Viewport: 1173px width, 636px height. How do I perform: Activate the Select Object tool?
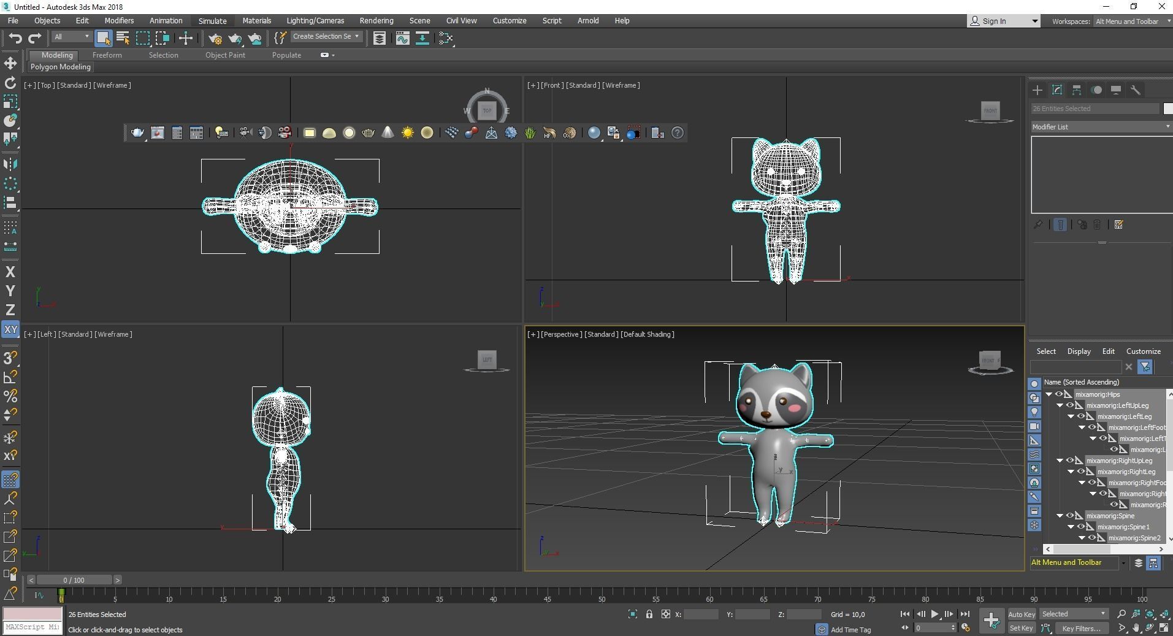(x=103, y=38)
